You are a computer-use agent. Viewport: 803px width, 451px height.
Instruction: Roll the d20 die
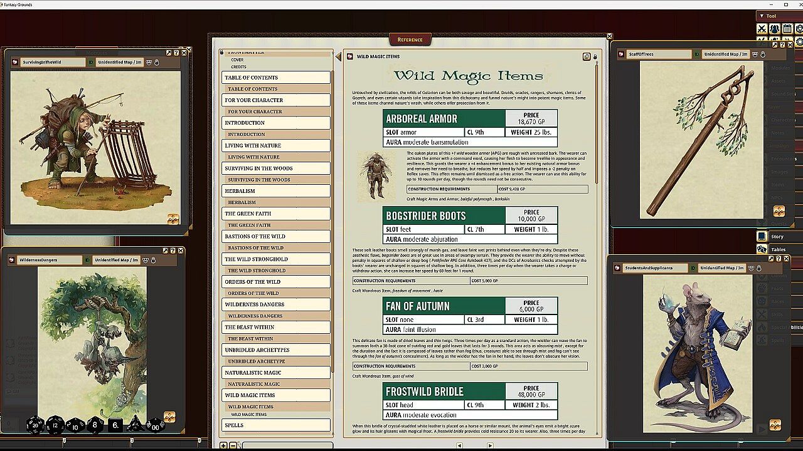coord(35,425)
